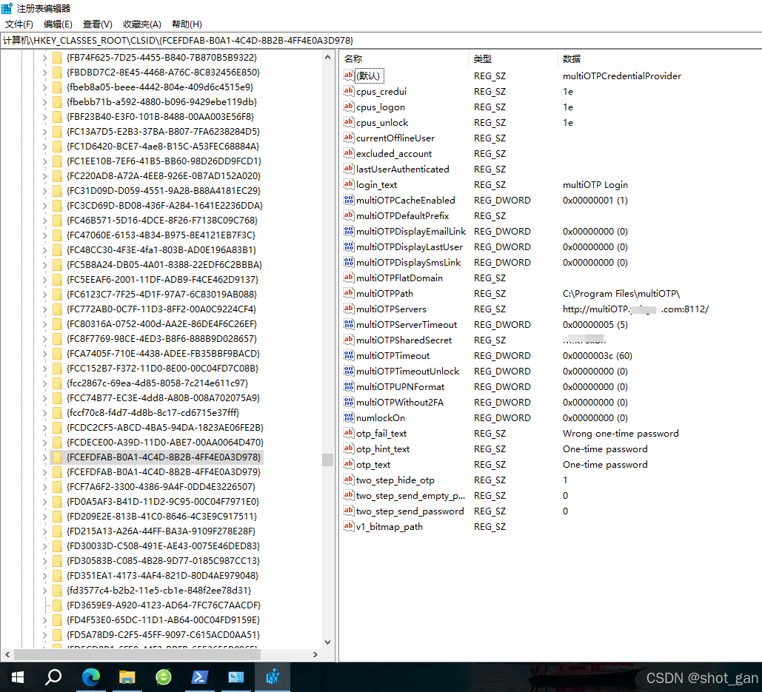The image size is (762, 692).
Task: Click the DWORD icon of multiOTPCacheEnabled
Action: [349, 200]
